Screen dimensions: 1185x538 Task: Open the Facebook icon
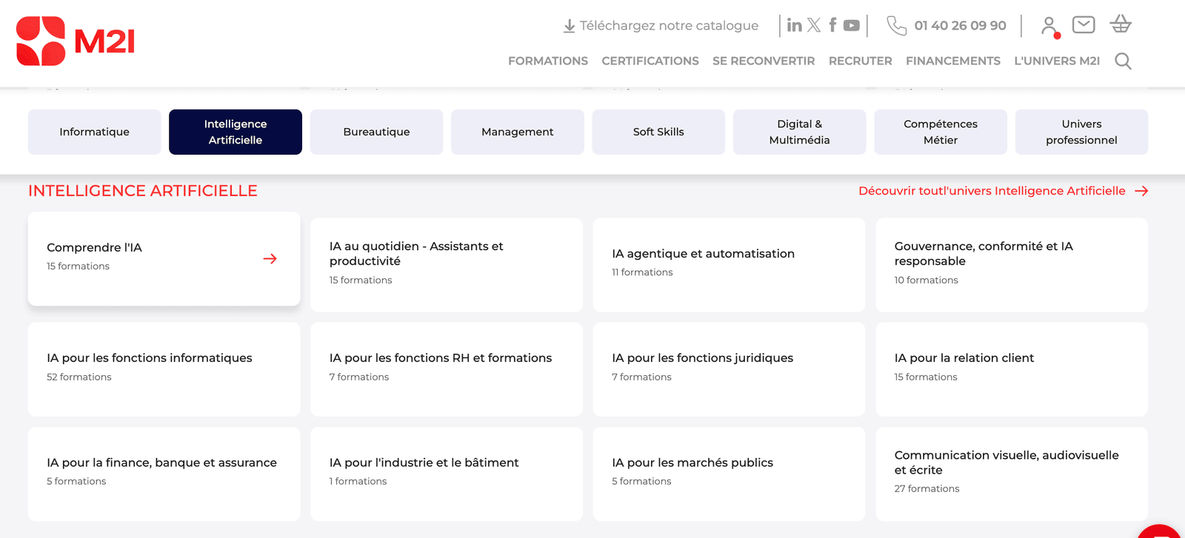point(832,25)
